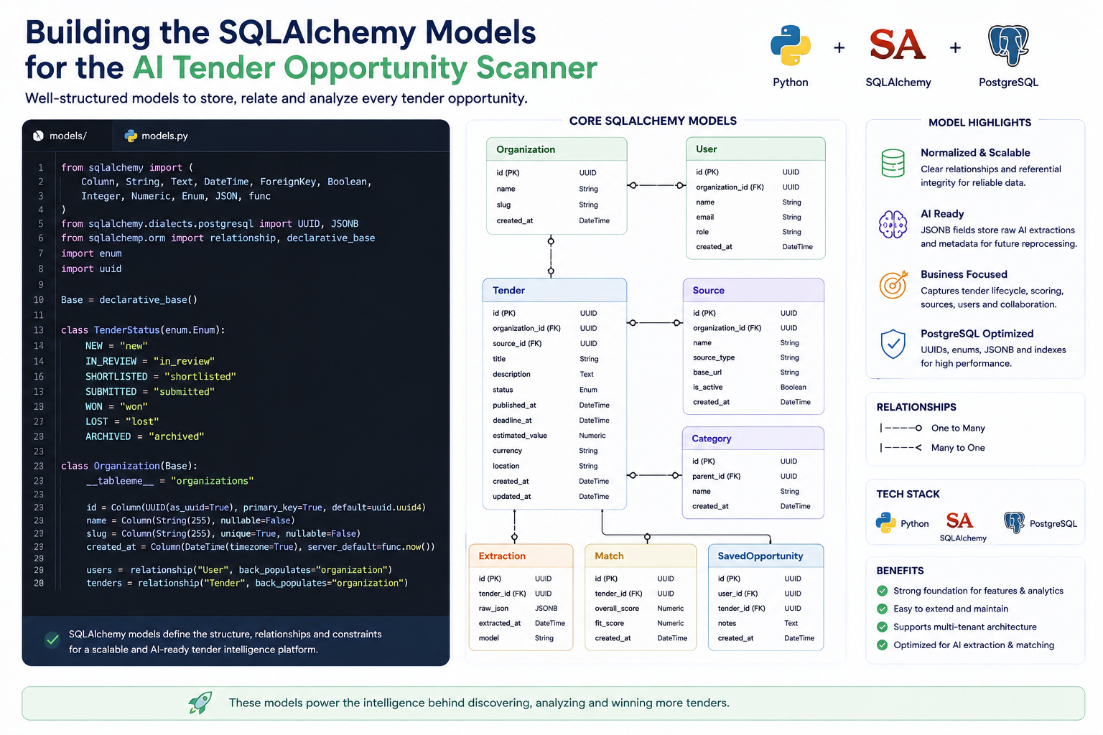The width and height of the screenshot is (1103, 735).
Task: Click the database icon for Normalized & Scalable
Action: (x=893, y=163)
